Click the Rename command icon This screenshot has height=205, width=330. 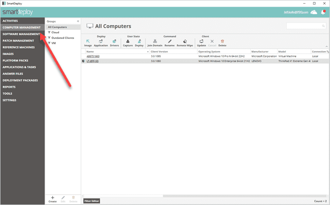(x=169, y=41)
